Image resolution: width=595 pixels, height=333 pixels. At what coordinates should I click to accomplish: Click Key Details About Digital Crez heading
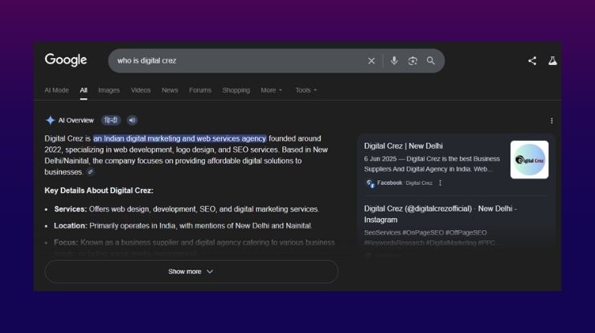coord(99,191)
